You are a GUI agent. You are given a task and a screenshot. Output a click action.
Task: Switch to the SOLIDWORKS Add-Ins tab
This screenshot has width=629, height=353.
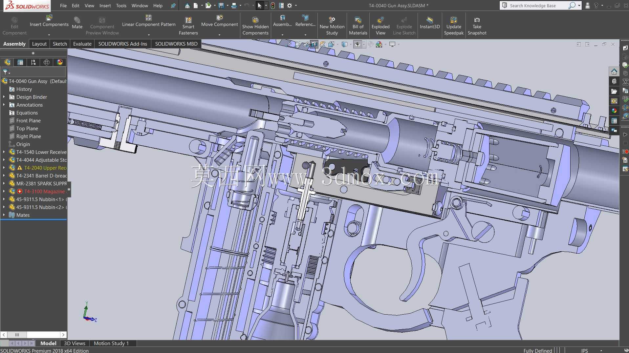pyautogui.click(x=123, y=44)
